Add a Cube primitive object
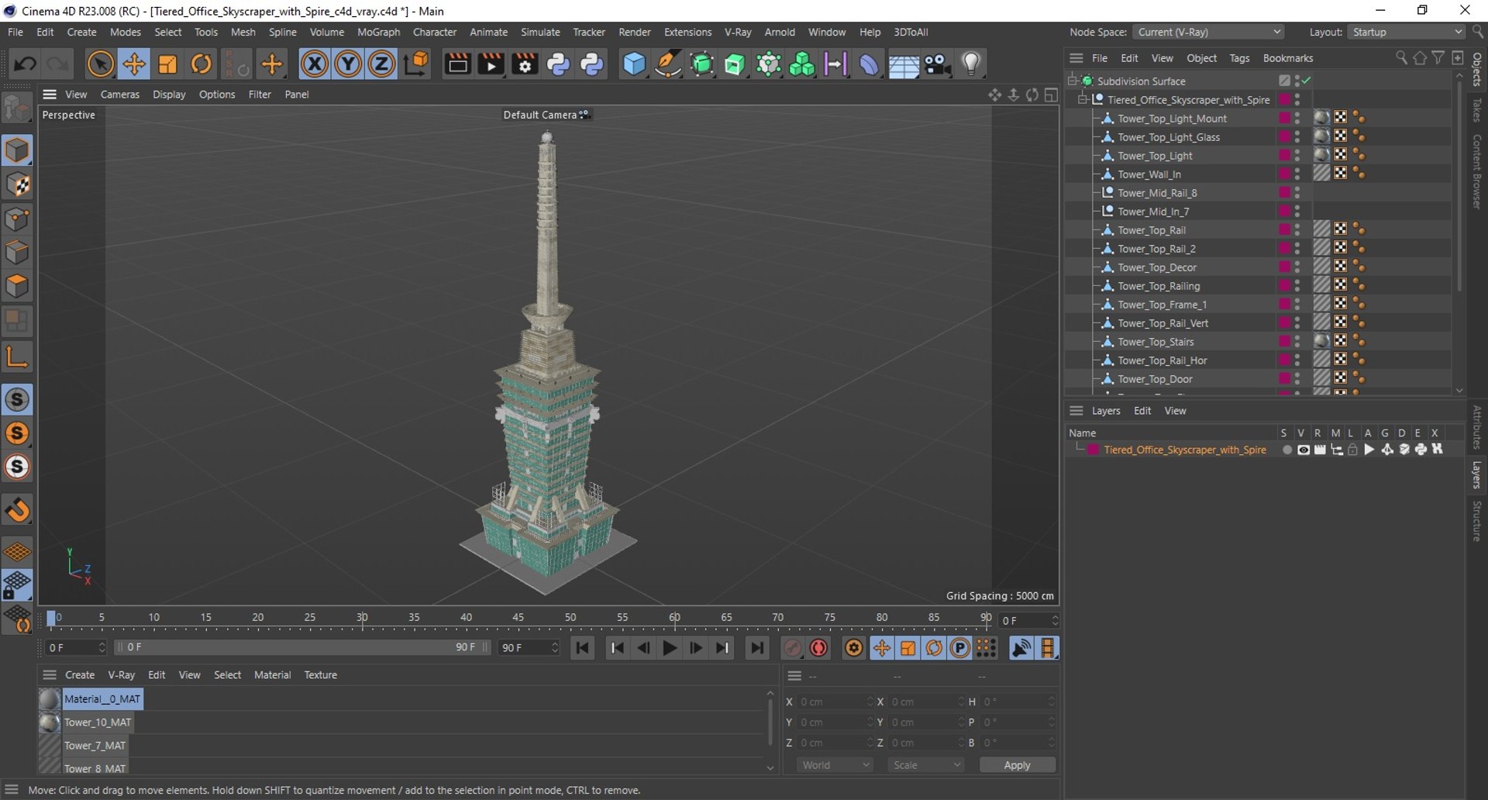 point(634,64)
